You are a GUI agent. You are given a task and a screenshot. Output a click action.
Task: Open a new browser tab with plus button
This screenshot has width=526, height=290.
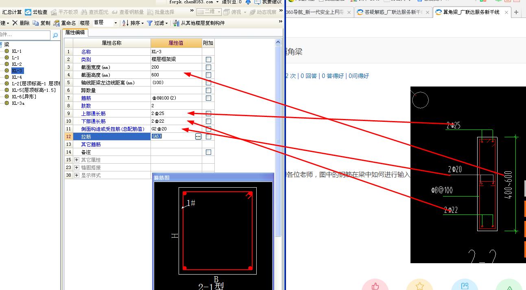click(x=516, y=13)
